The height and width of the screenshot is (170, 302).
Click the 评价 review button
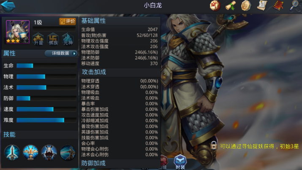tap(68, 22)
